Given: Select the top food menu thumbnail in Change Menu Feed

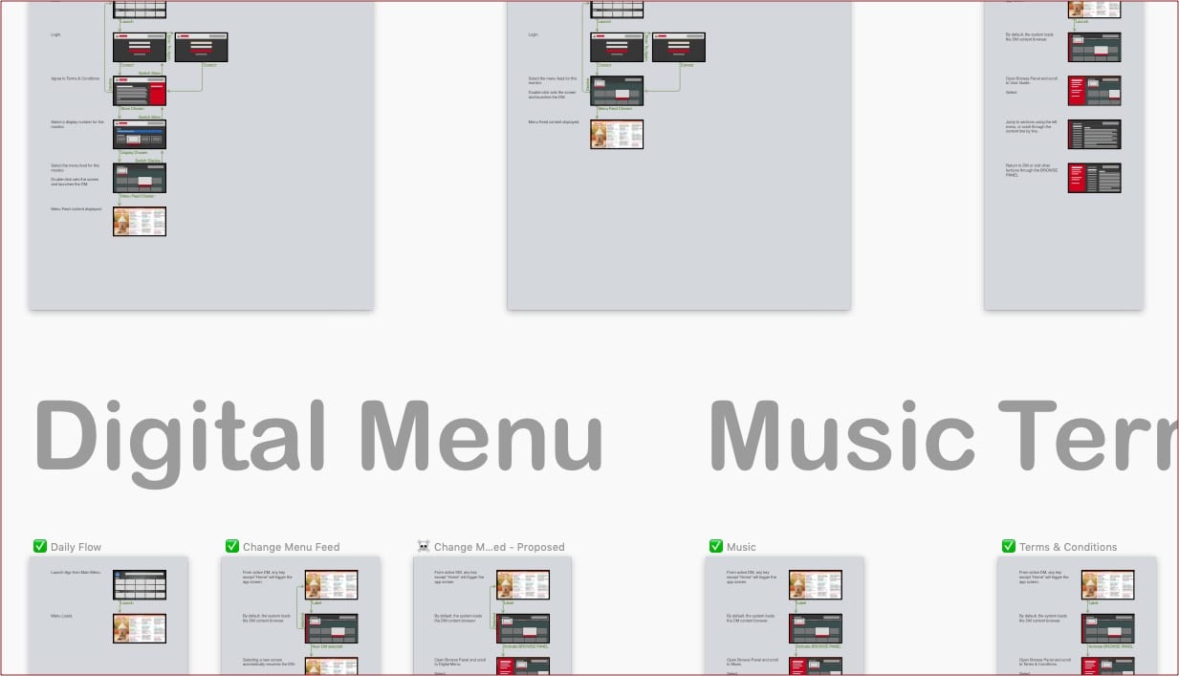Looking at the screenshot, I should [x=331, y=584].
